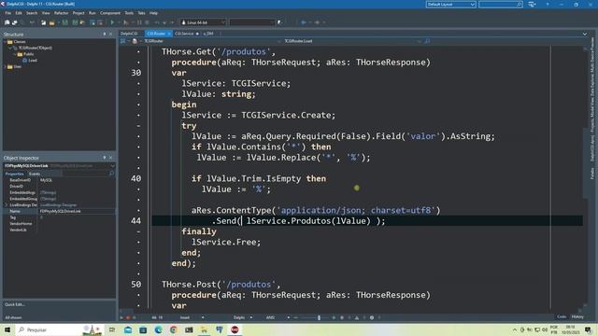Select the VendorLib property row
The width and height of the screenshot is (598, 336).
click(x=60, y=230)
